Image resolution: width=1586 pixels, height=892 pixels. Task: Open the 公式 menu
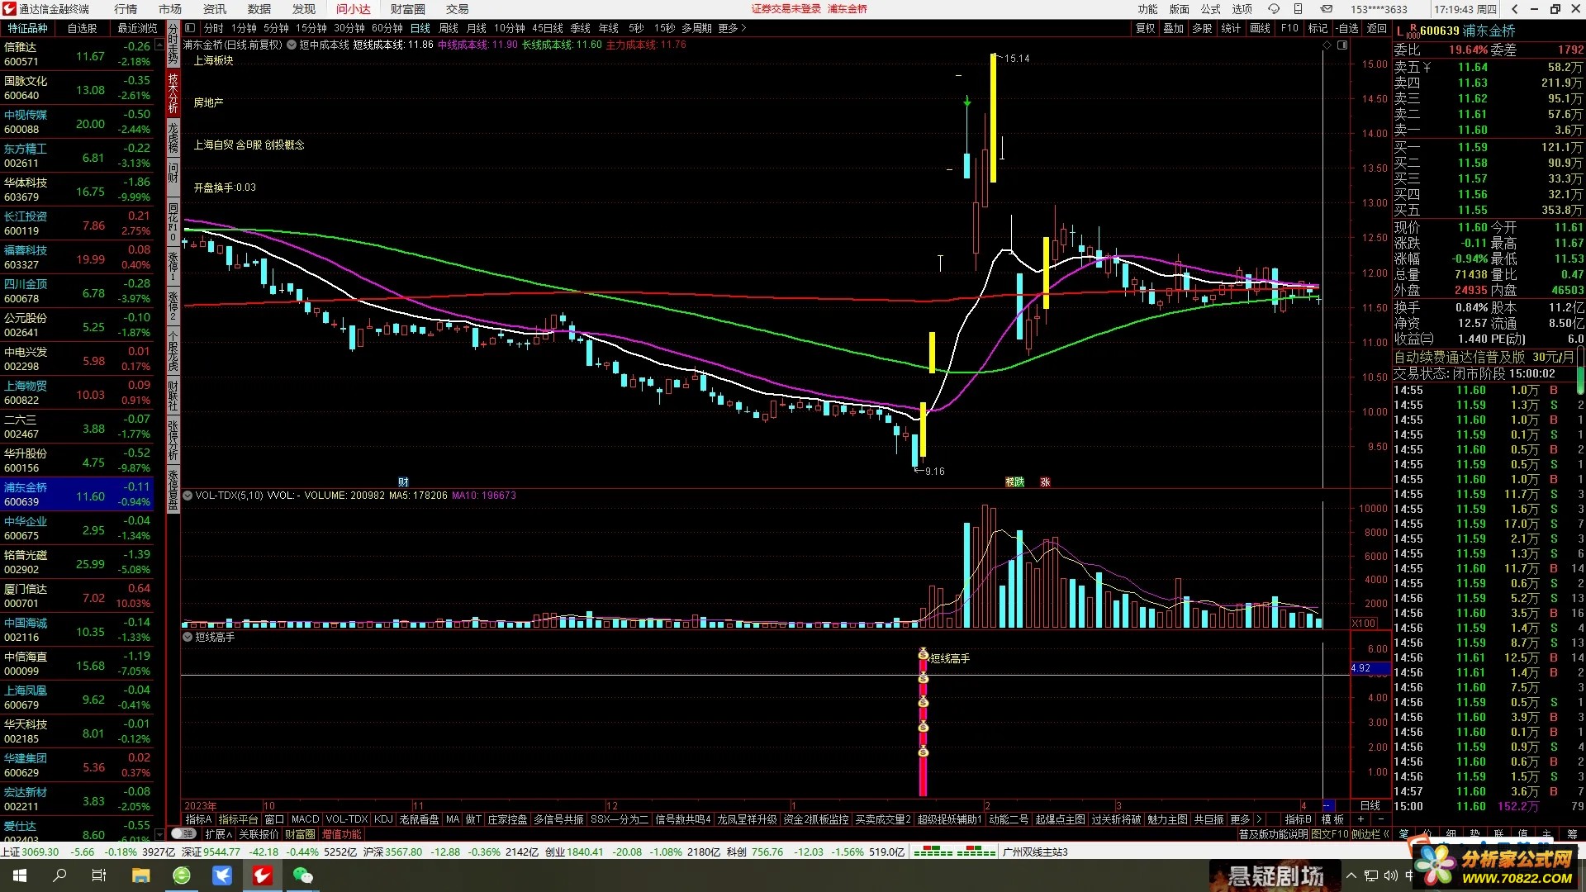click(x=1210, y=9)
